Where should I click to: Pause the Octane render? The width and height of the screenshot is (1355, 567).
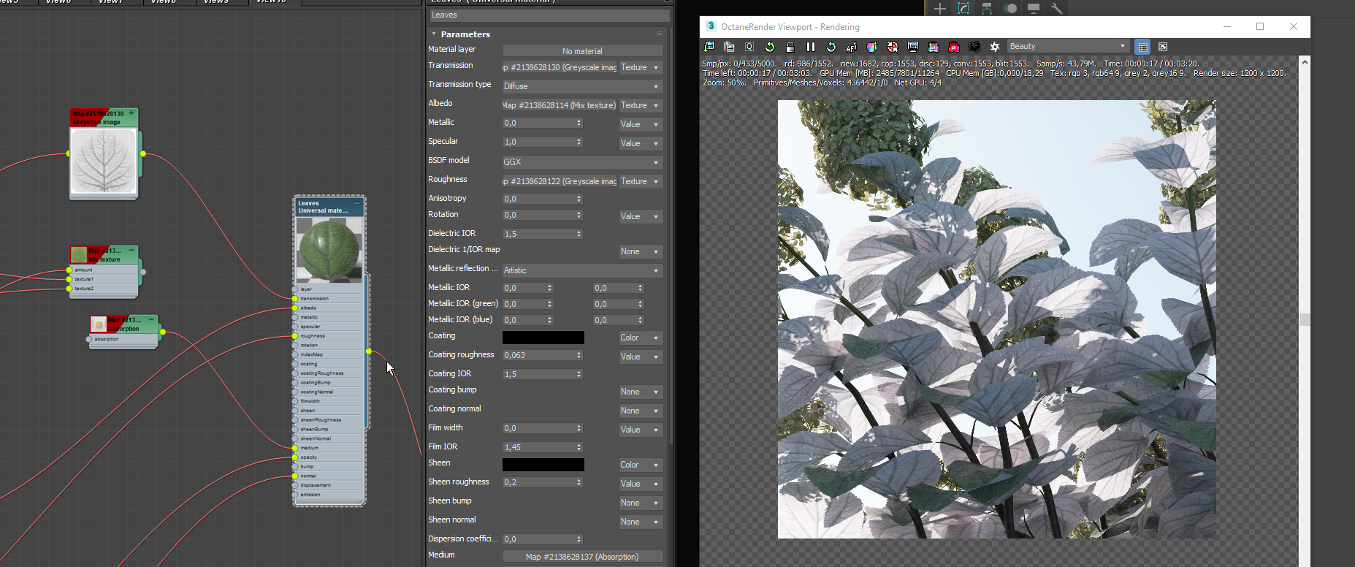[x=811, y=47]
